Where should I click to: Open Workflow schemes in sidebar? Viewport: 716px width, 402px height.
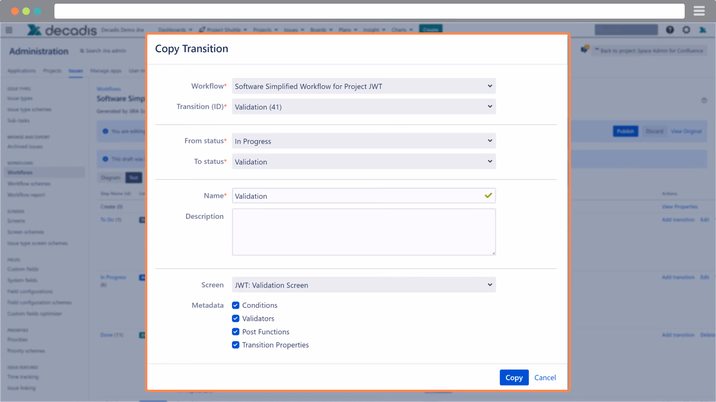click(x=29, y=184)
